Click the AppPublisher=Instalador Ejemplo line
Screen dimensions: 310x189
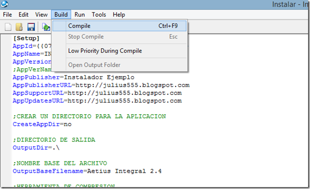click(74, 77)
